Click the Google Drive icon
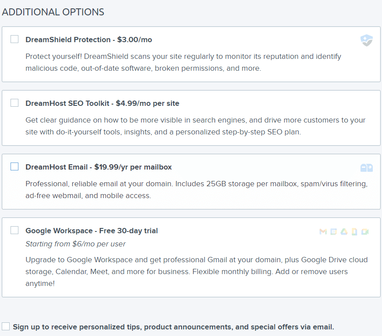 pyautogui.click(x=344, y=231)
